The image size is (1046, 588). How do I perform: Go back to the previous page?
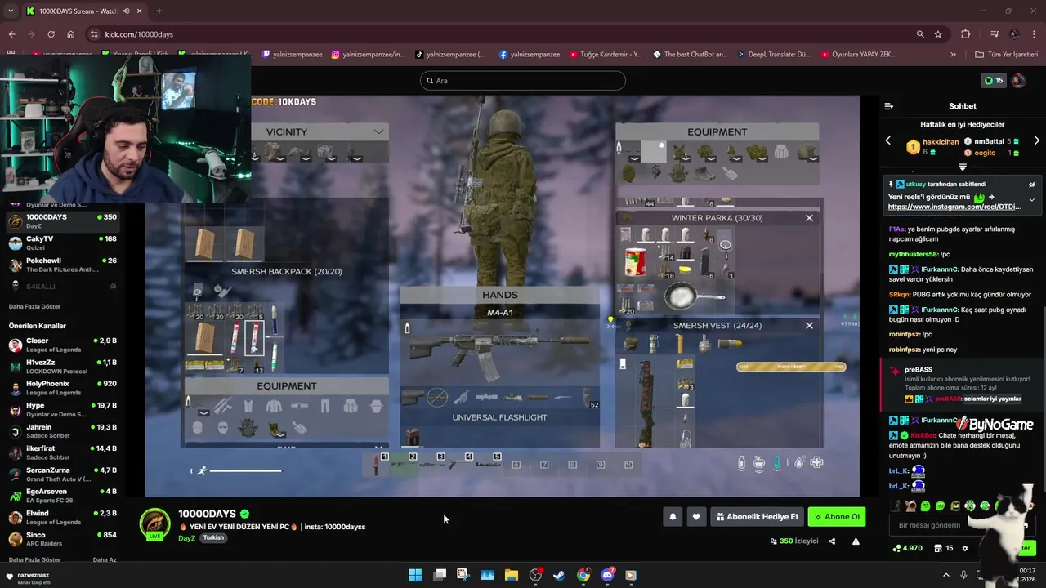pyautogui.click(x=11, y=34)
